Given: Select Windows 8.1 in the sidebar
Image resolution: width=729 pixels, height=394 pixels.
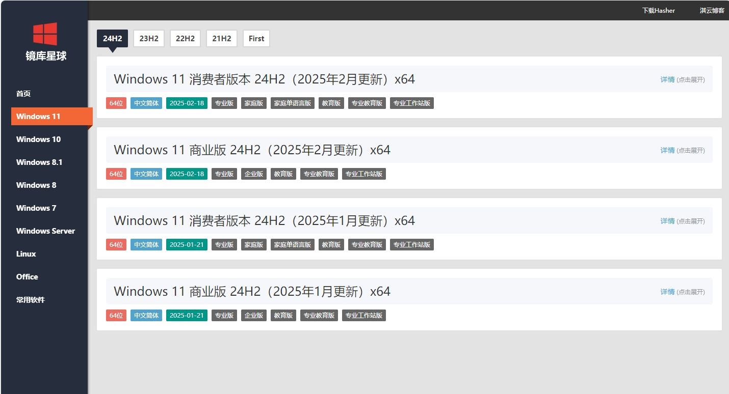Looking at the screenshot, I should pos(40,162).
